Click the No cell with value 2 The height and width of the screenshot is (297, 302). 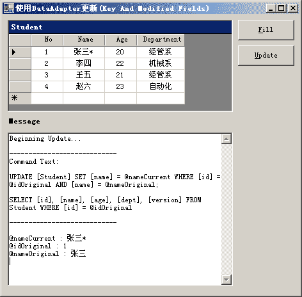tap(47, 63)
